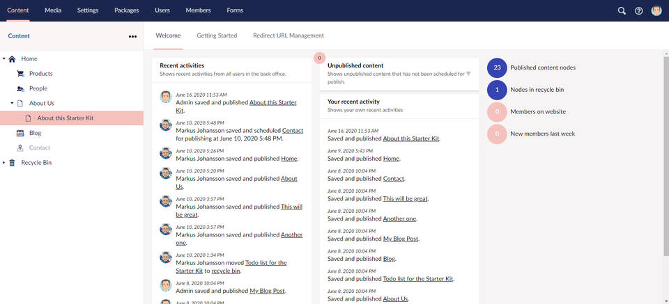
Task: Click the Products shopping cart icon
Action: tap(20, 74)
